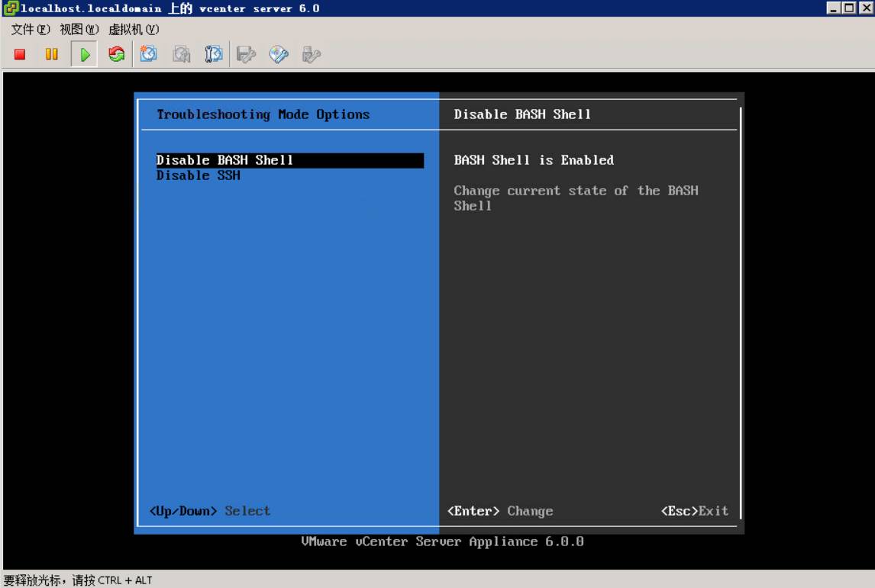The width and height of the screenshot is (875, 588).
Task: Connect a floppy device via the toolbar
Action: click(246, 54)
